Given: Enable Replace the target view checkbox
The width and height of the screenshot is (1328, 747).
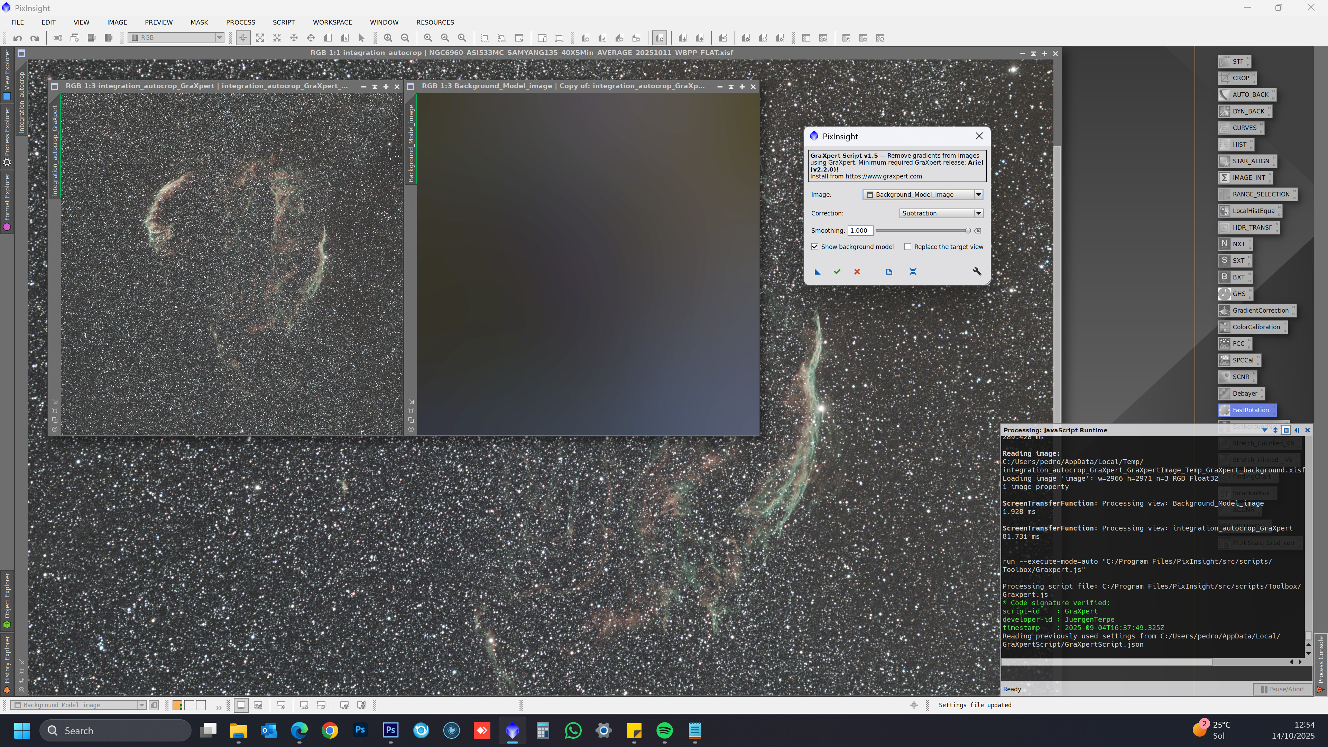Looking at the screenshot, I should (x=908, y=247).
